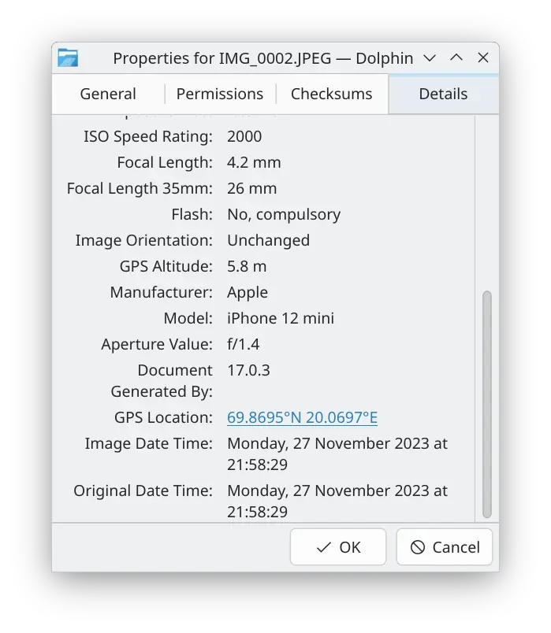The image size is (551, 633).
Task: Dismiss the dialog with Cancel
Action: 444,546
